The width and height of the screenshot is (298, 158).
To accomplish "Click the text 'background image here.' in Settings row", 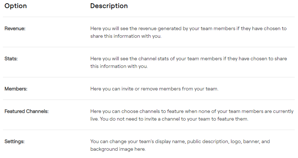I will point(118,149).
